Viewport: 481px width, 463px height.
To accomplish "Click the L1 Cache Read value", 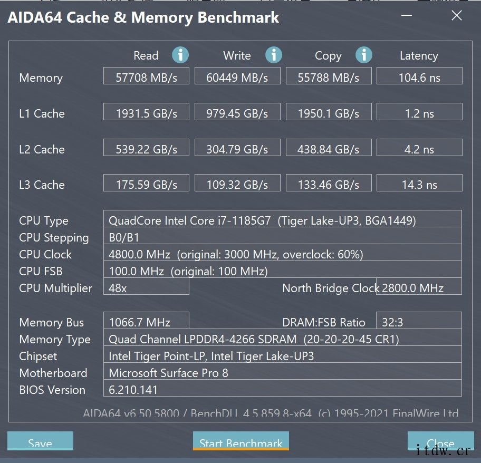I will click(x=146, y=113).
